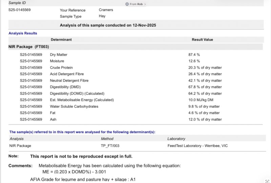Click the Neutral Detergent Fibre value 42.1 %
Image resolution: width=271 pixels, height=183 pixels.
(x=205, y=81)
